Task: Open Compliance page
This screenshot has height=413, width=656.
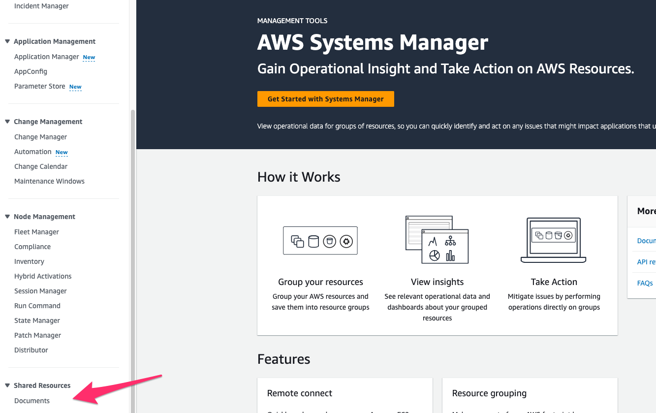Action: pyautogui.click(x=32, y=247)
